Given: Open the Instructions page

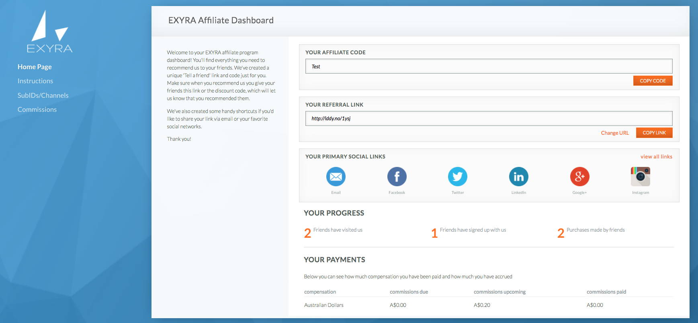Looking at the screenshot, I should pos(35,81).
